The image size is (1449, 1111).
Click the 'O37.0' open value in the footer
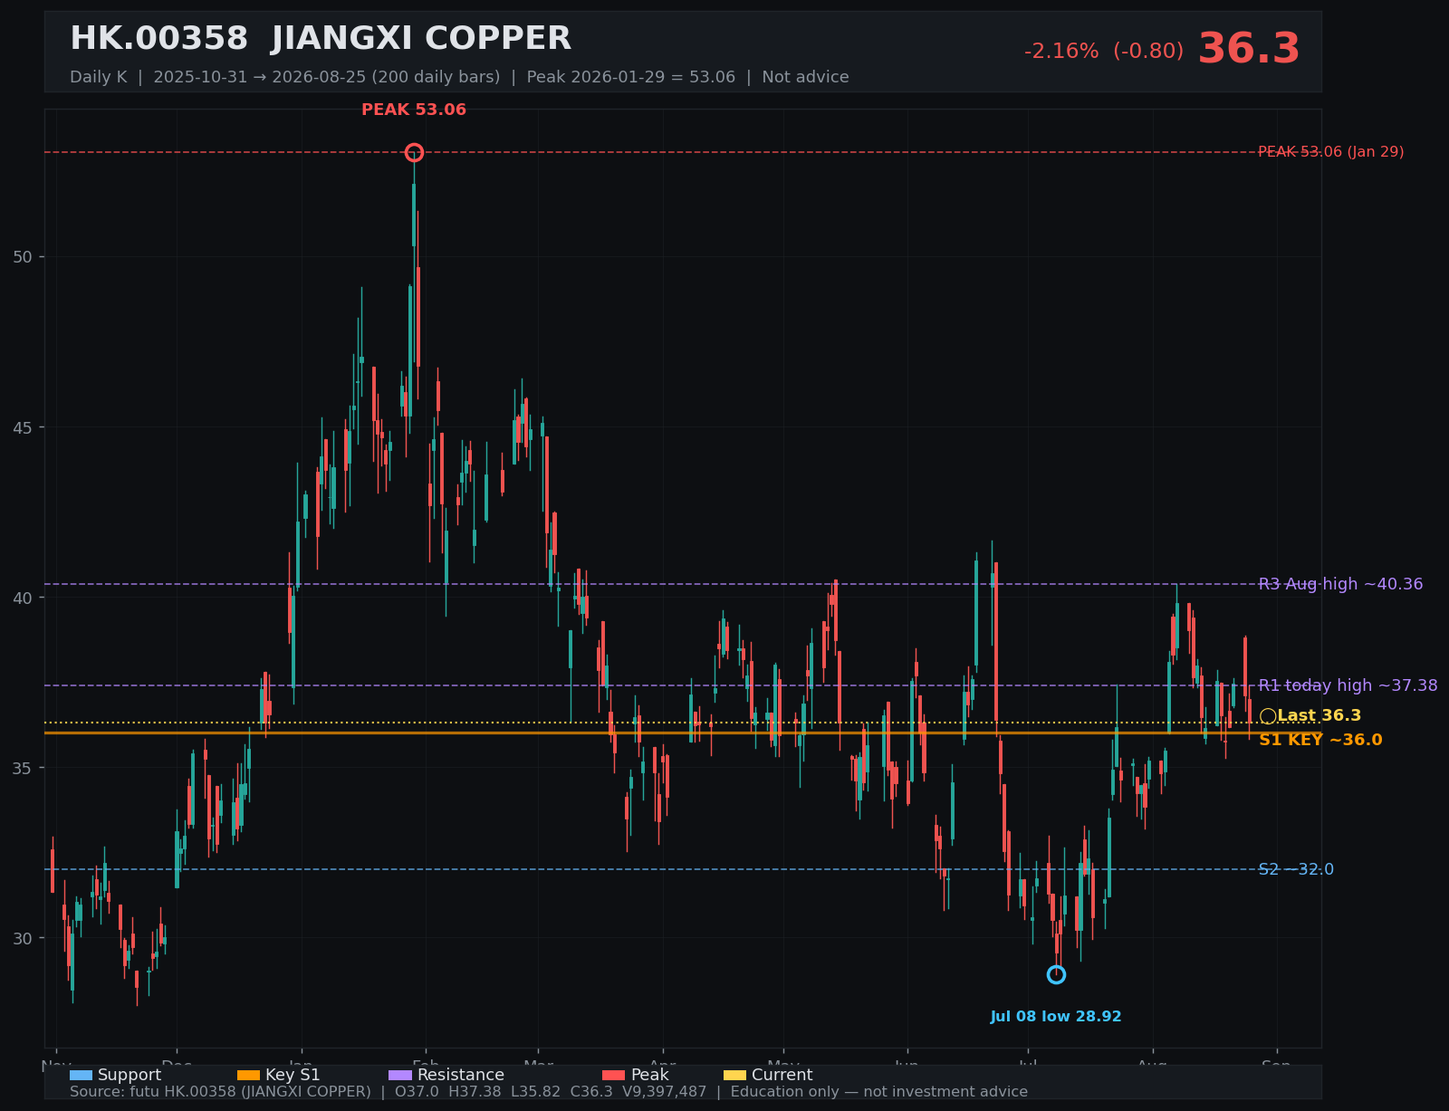click(x=417, y=1092)
